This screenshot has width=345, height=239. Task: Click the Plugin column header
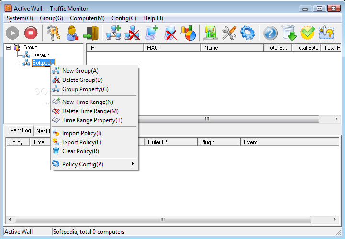click(219, 142)
